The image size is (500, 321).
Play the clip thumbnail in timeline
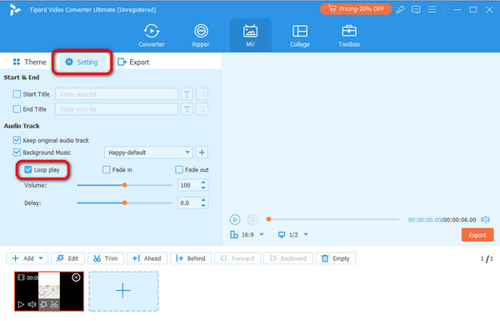pos(21,304)
